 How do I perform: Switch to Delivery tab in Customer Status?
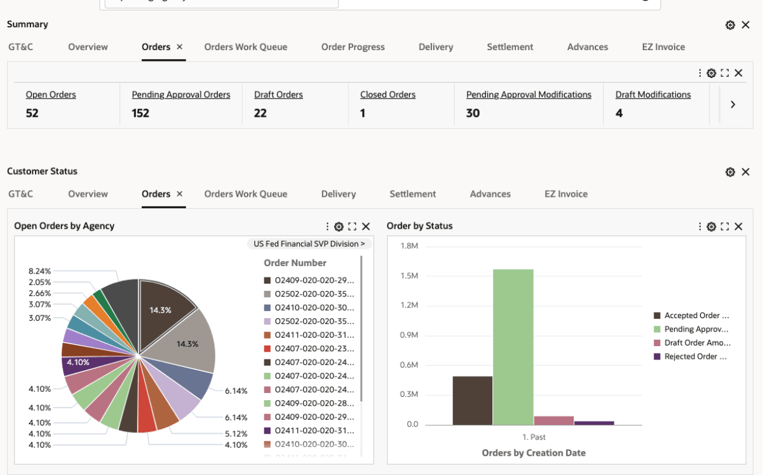(339, 194)
